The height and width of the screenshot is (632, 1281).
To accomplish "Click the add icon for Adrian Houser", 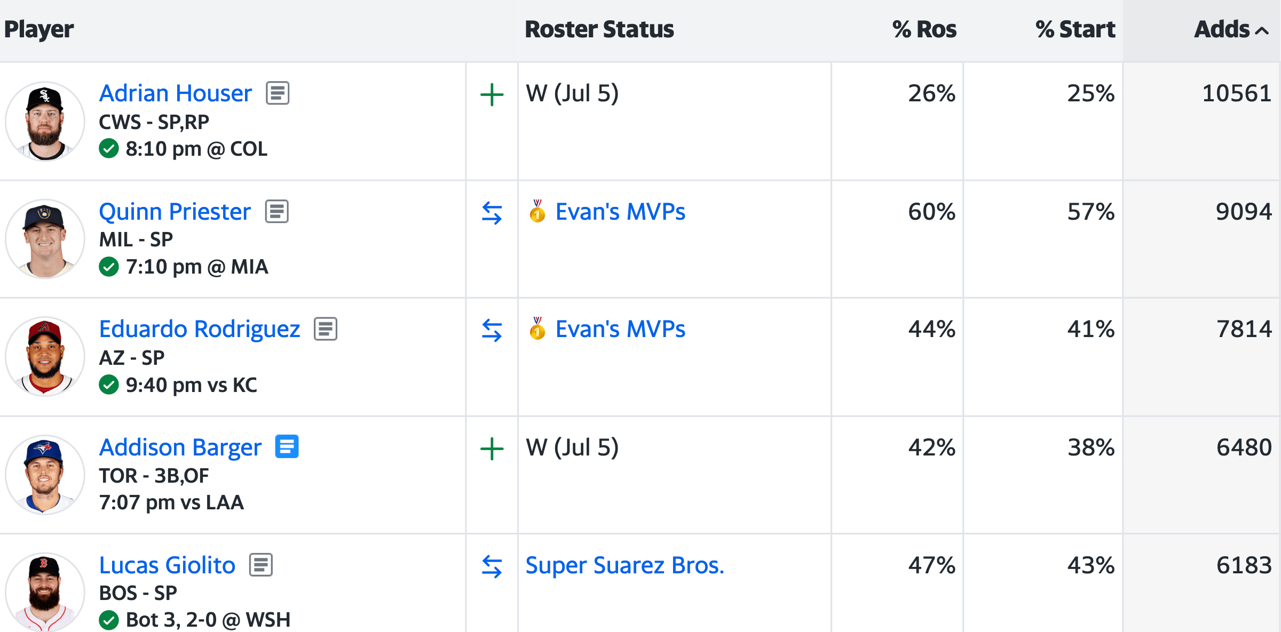I will point(492,95).
